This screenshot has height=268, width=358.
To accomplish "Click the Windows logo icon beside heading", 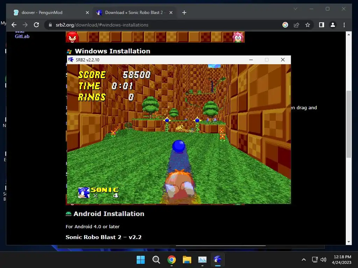I will (x=69, y=52).
